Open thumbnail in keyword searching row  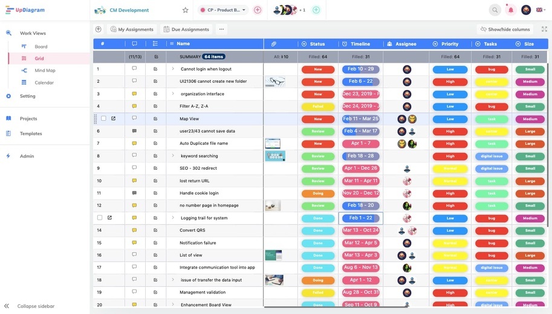coord(275,156)
